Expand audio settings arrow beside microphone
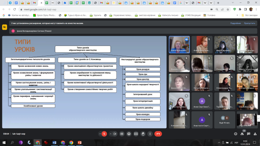This screenshot has height=146, width=260. tap(100, 134)
